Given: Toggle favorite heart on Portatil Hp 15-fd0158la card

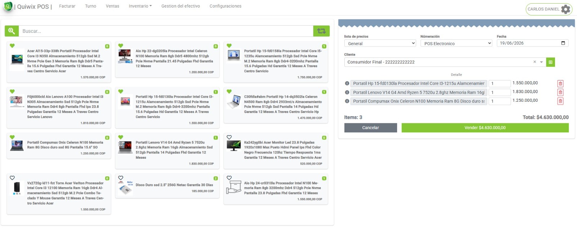Looking at the screenshot, I should [x=229, y=46].
